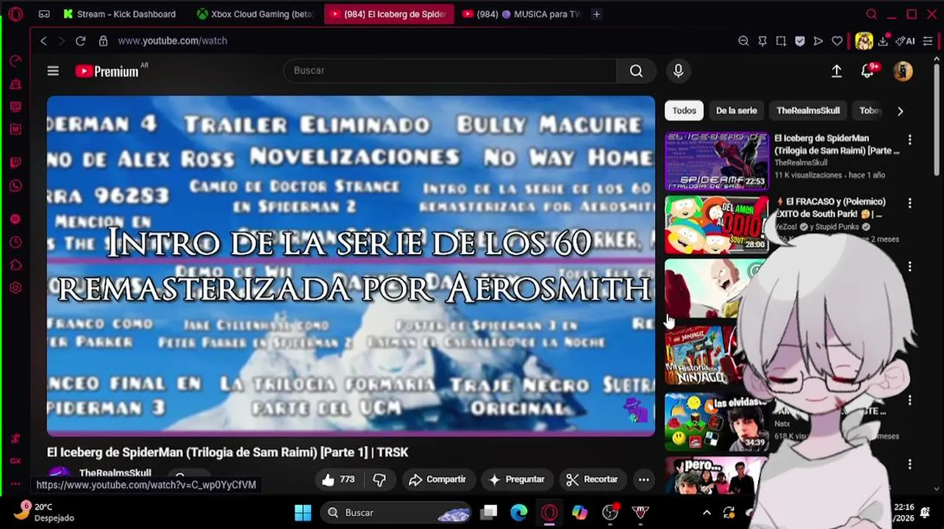Open the YouTube upload/create icon
This screenshot has height=529, width=944.
click(837, 71)
